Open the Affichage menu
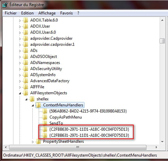Viewport: 168px width, 161px height. click(47, 13)
